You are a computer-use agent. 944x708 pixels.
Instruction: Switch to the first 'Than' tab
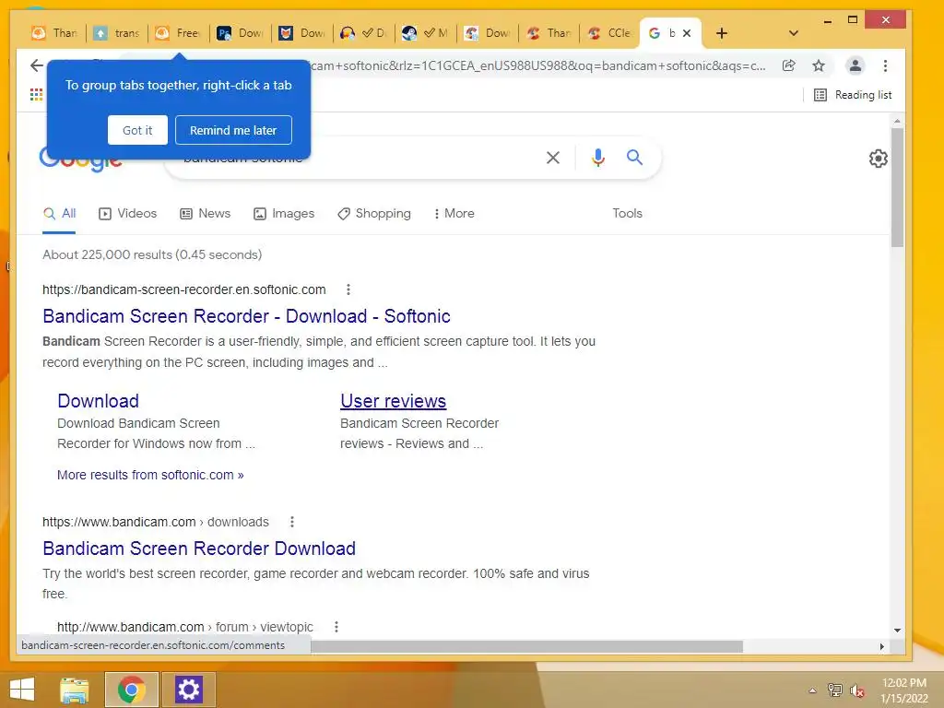54,33
